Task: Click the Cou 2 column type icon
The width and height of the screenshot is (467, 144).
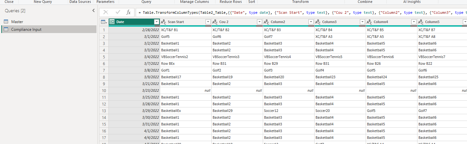Action: click(215, 22)
